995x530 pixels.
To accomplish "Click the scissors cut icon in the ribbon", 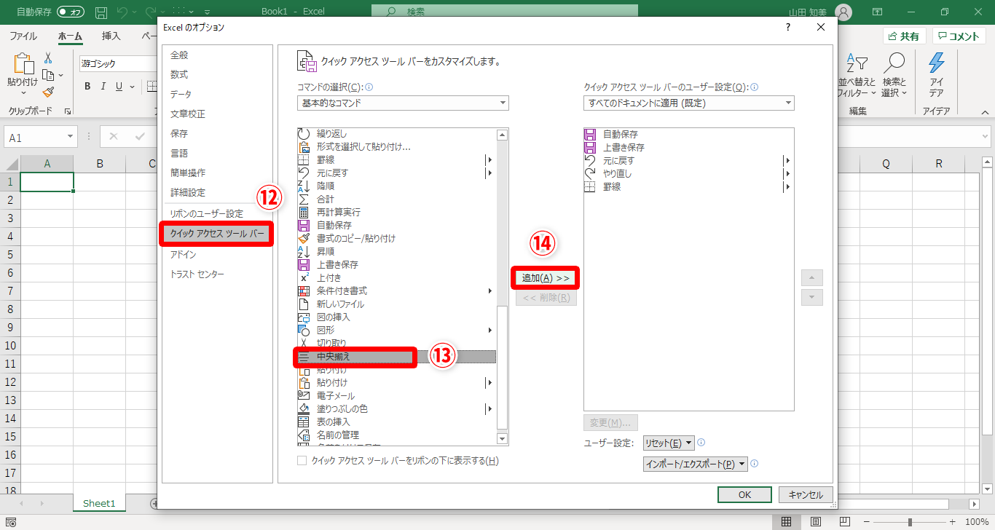I will [x=48, y=58].
